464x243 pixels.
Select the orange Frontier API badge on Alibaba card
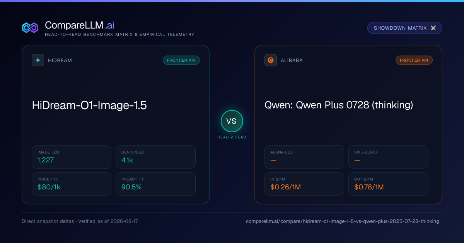click(414, 60)
